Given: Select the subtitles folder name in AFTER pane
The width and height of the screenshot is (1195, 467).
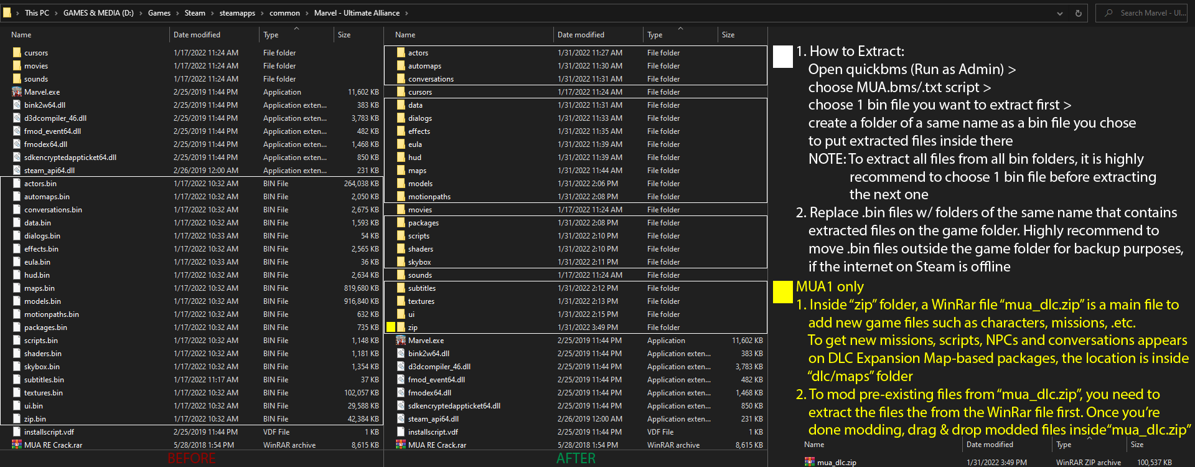Looking at the screenshot, I should [x=422, y=288].
